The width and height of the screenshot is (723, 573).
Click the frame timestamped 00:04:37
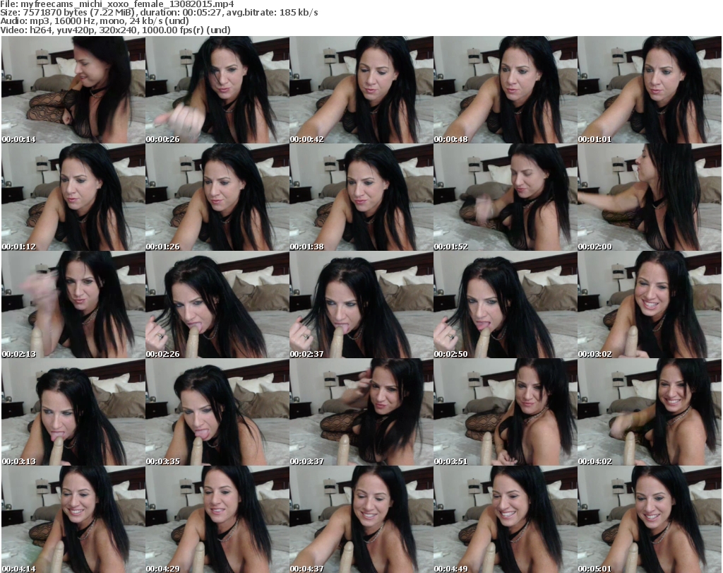click(x=361, y=519)
